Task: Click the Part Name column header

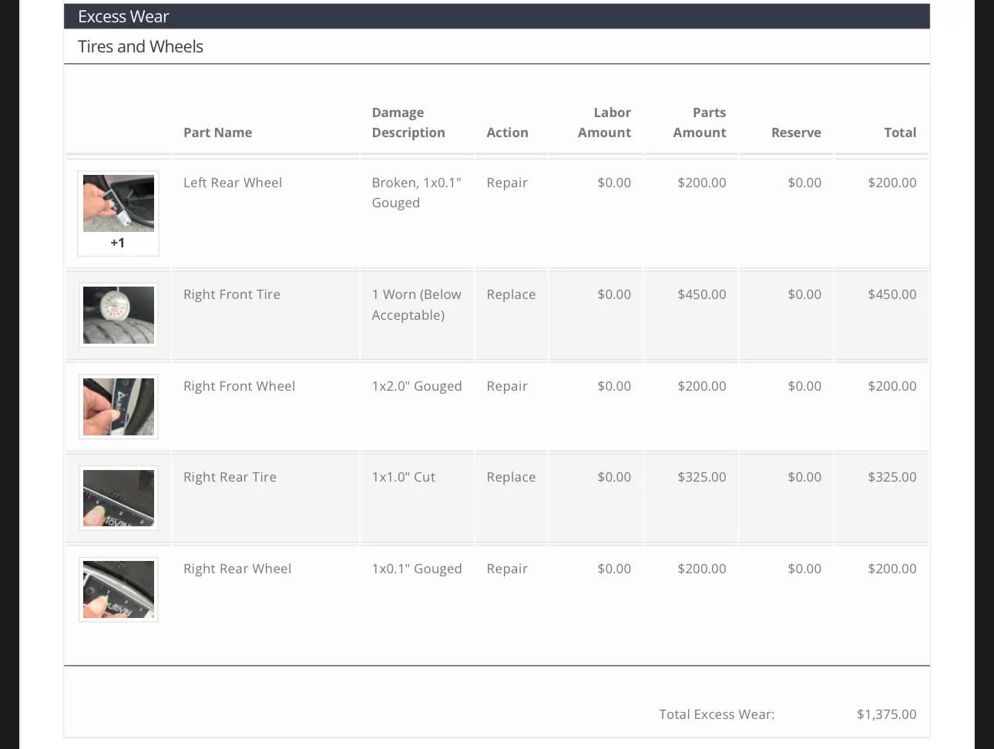Action: [x=218, y=133]
